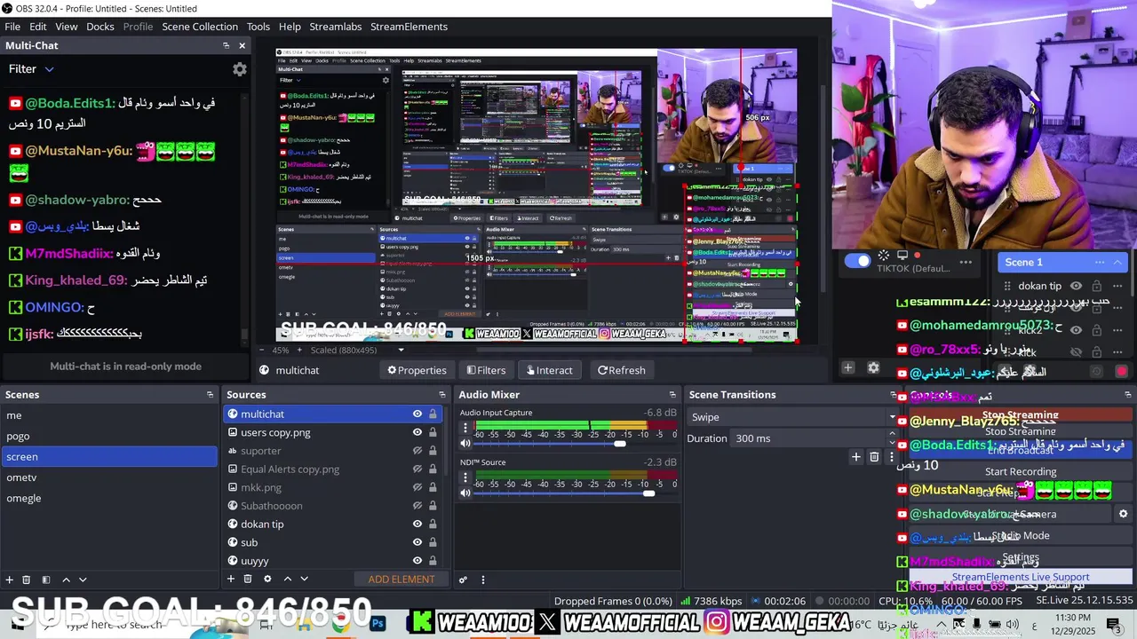Open Properties for multichat source
1137x639 pixels.
tap(417, 370)
